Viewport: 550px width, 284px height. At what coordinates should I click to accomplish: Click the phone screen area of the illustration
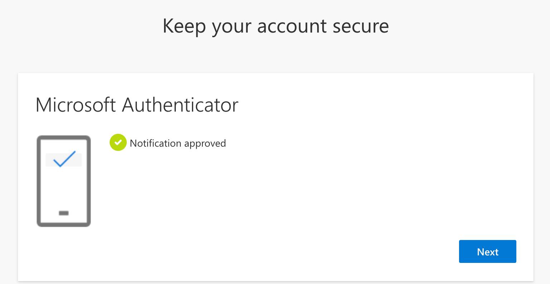[63, 186]
